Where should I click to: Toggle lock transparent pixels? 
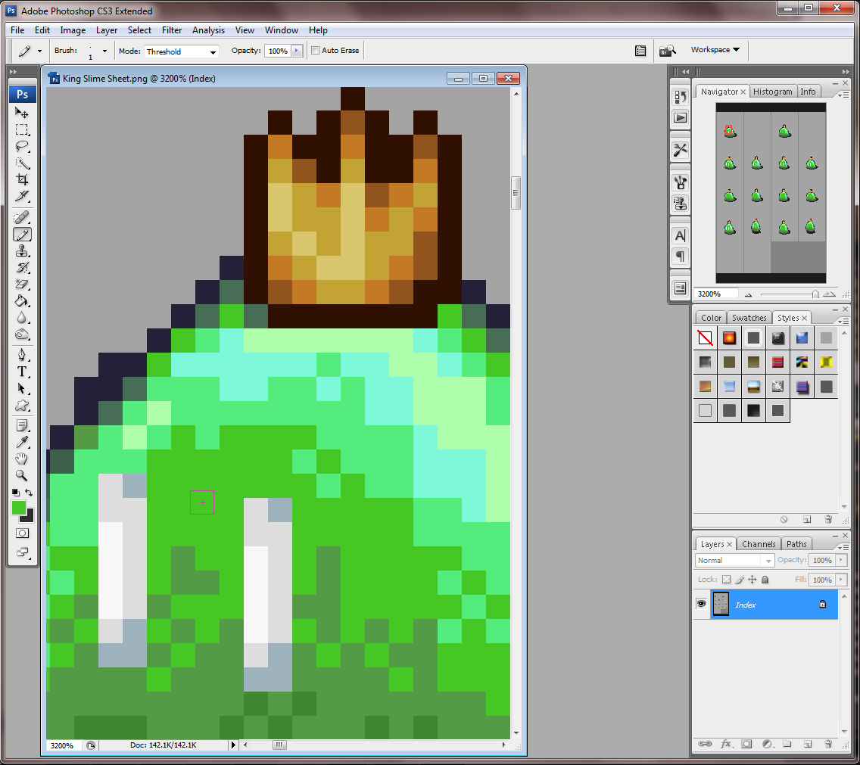click(726, 580)
